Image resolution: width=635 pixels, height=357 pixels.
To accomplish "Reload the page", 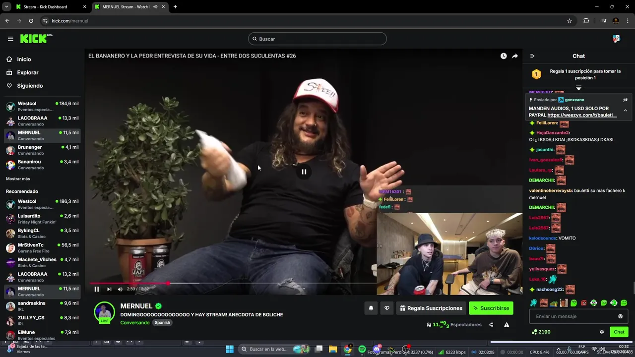I will [x=31, y=21].
